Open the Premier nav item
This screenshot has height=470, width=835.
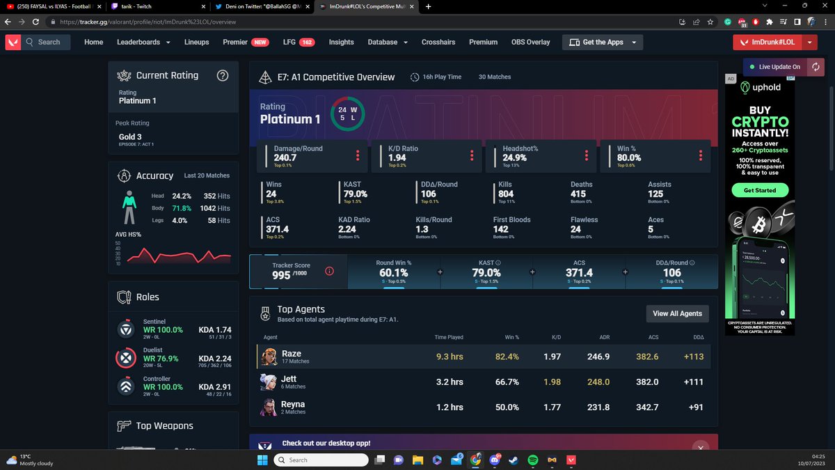point(246,42)
